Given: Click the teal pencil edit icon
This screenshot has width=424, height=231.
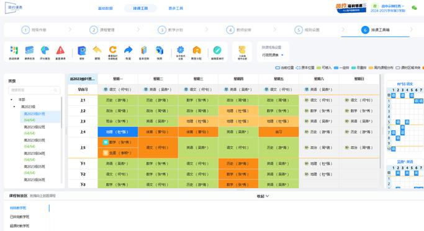Looking at the screenshot, I should [217, 50].
